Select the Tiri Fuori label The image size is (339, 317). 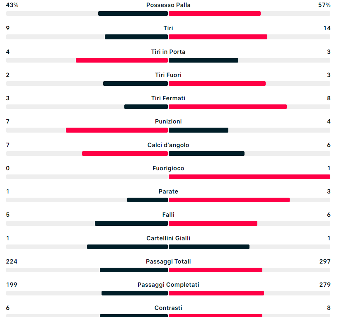pos(168,75)
